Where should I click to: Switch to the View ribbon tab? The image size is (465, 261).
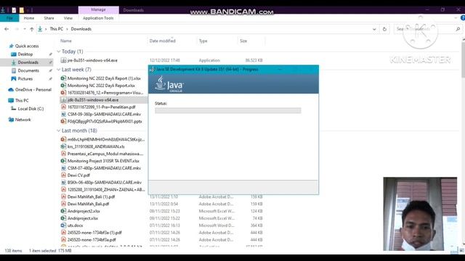point(68,18)
